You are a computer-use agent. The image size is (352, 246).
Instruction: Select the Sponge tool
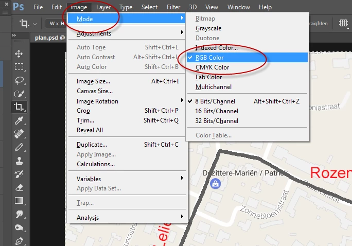point(19,227)
